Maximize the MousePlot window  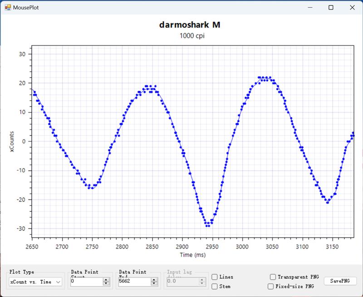click(x=331, y=7)
